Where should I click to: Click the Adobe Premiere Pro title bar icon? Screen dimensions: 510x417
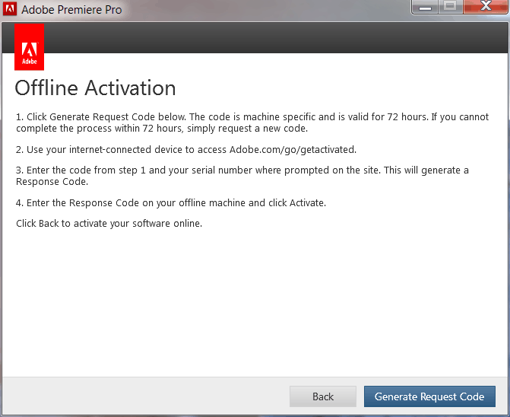coord(10,10)
